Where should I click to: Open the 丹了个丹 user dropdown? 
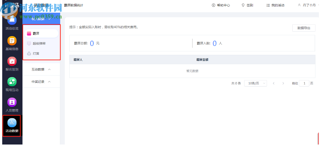(x=309, y=5)
